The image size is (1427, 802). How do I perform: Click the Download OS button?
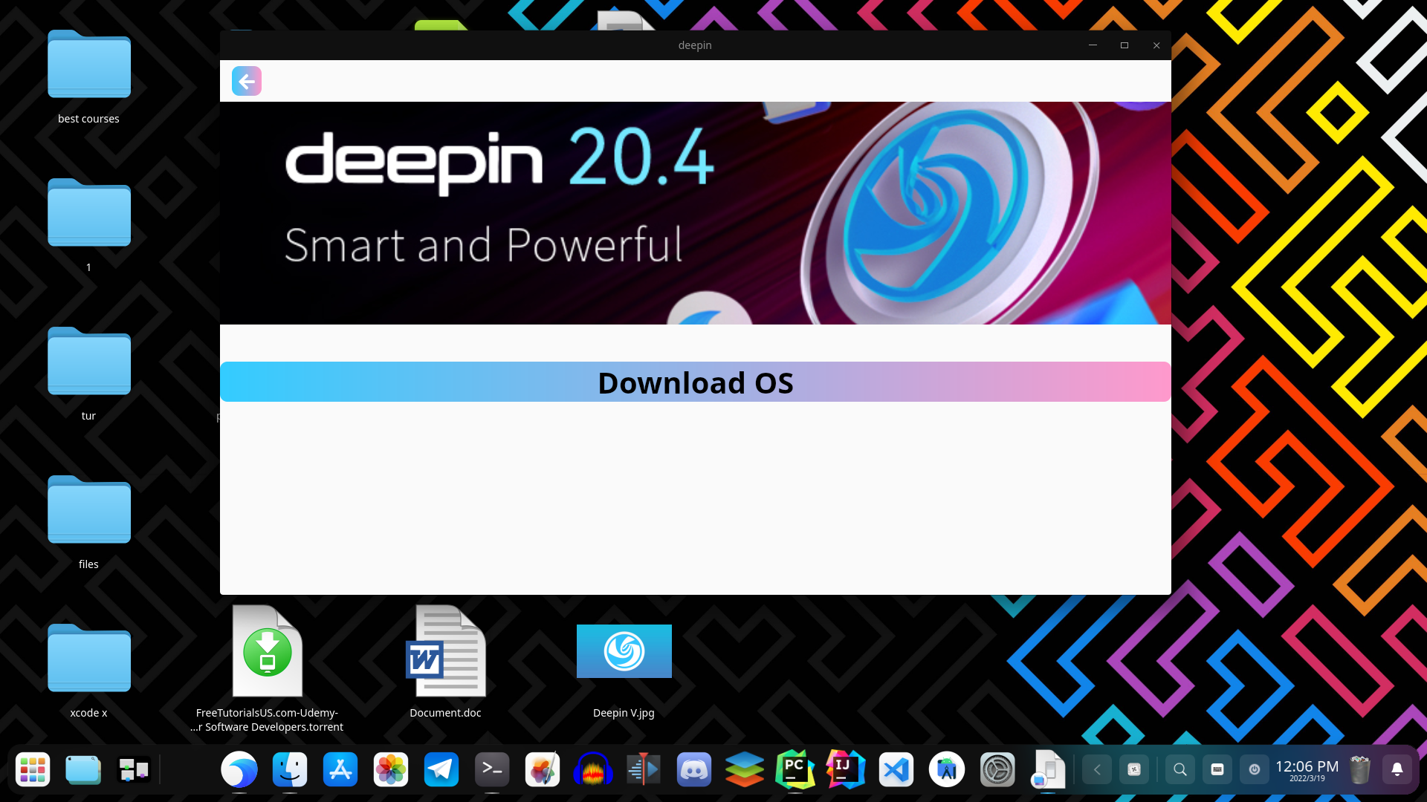694,382
